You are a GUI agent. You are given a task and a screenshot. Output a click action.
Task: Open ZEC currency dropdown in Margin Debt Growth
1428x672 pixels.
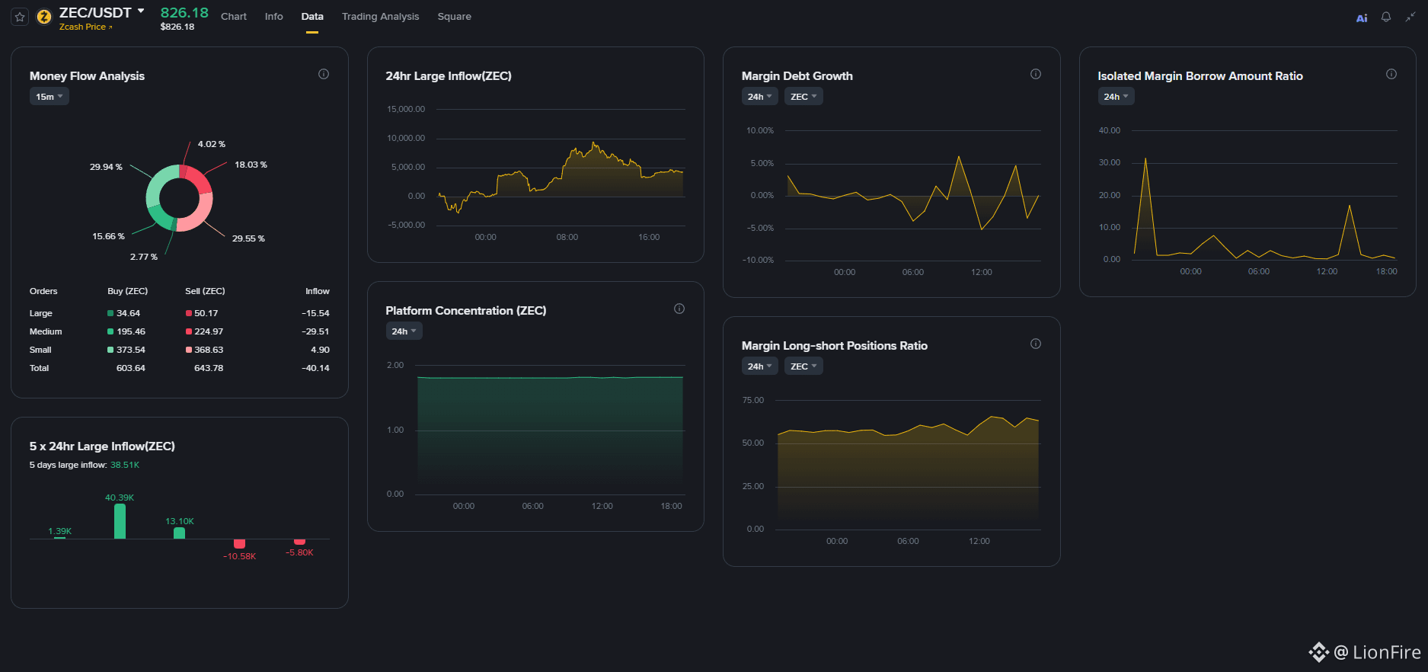click(803, 97)
